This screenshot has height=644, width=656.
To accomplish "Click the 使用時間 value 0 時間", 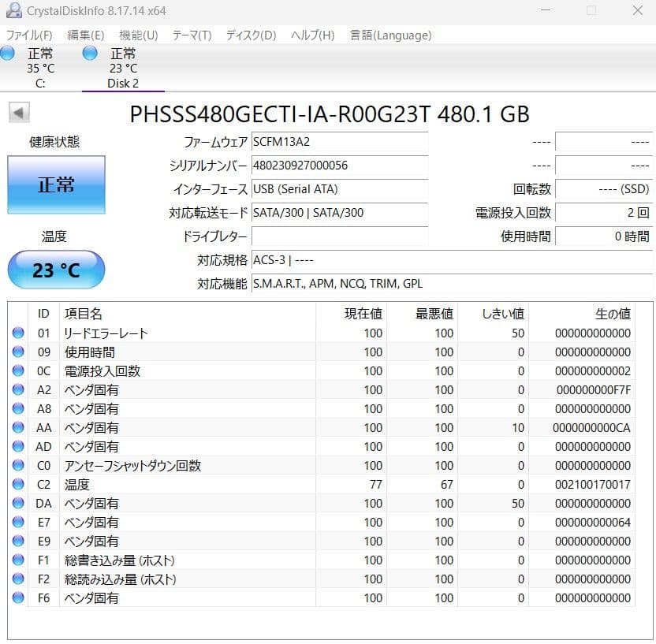I will pos(604,236).
